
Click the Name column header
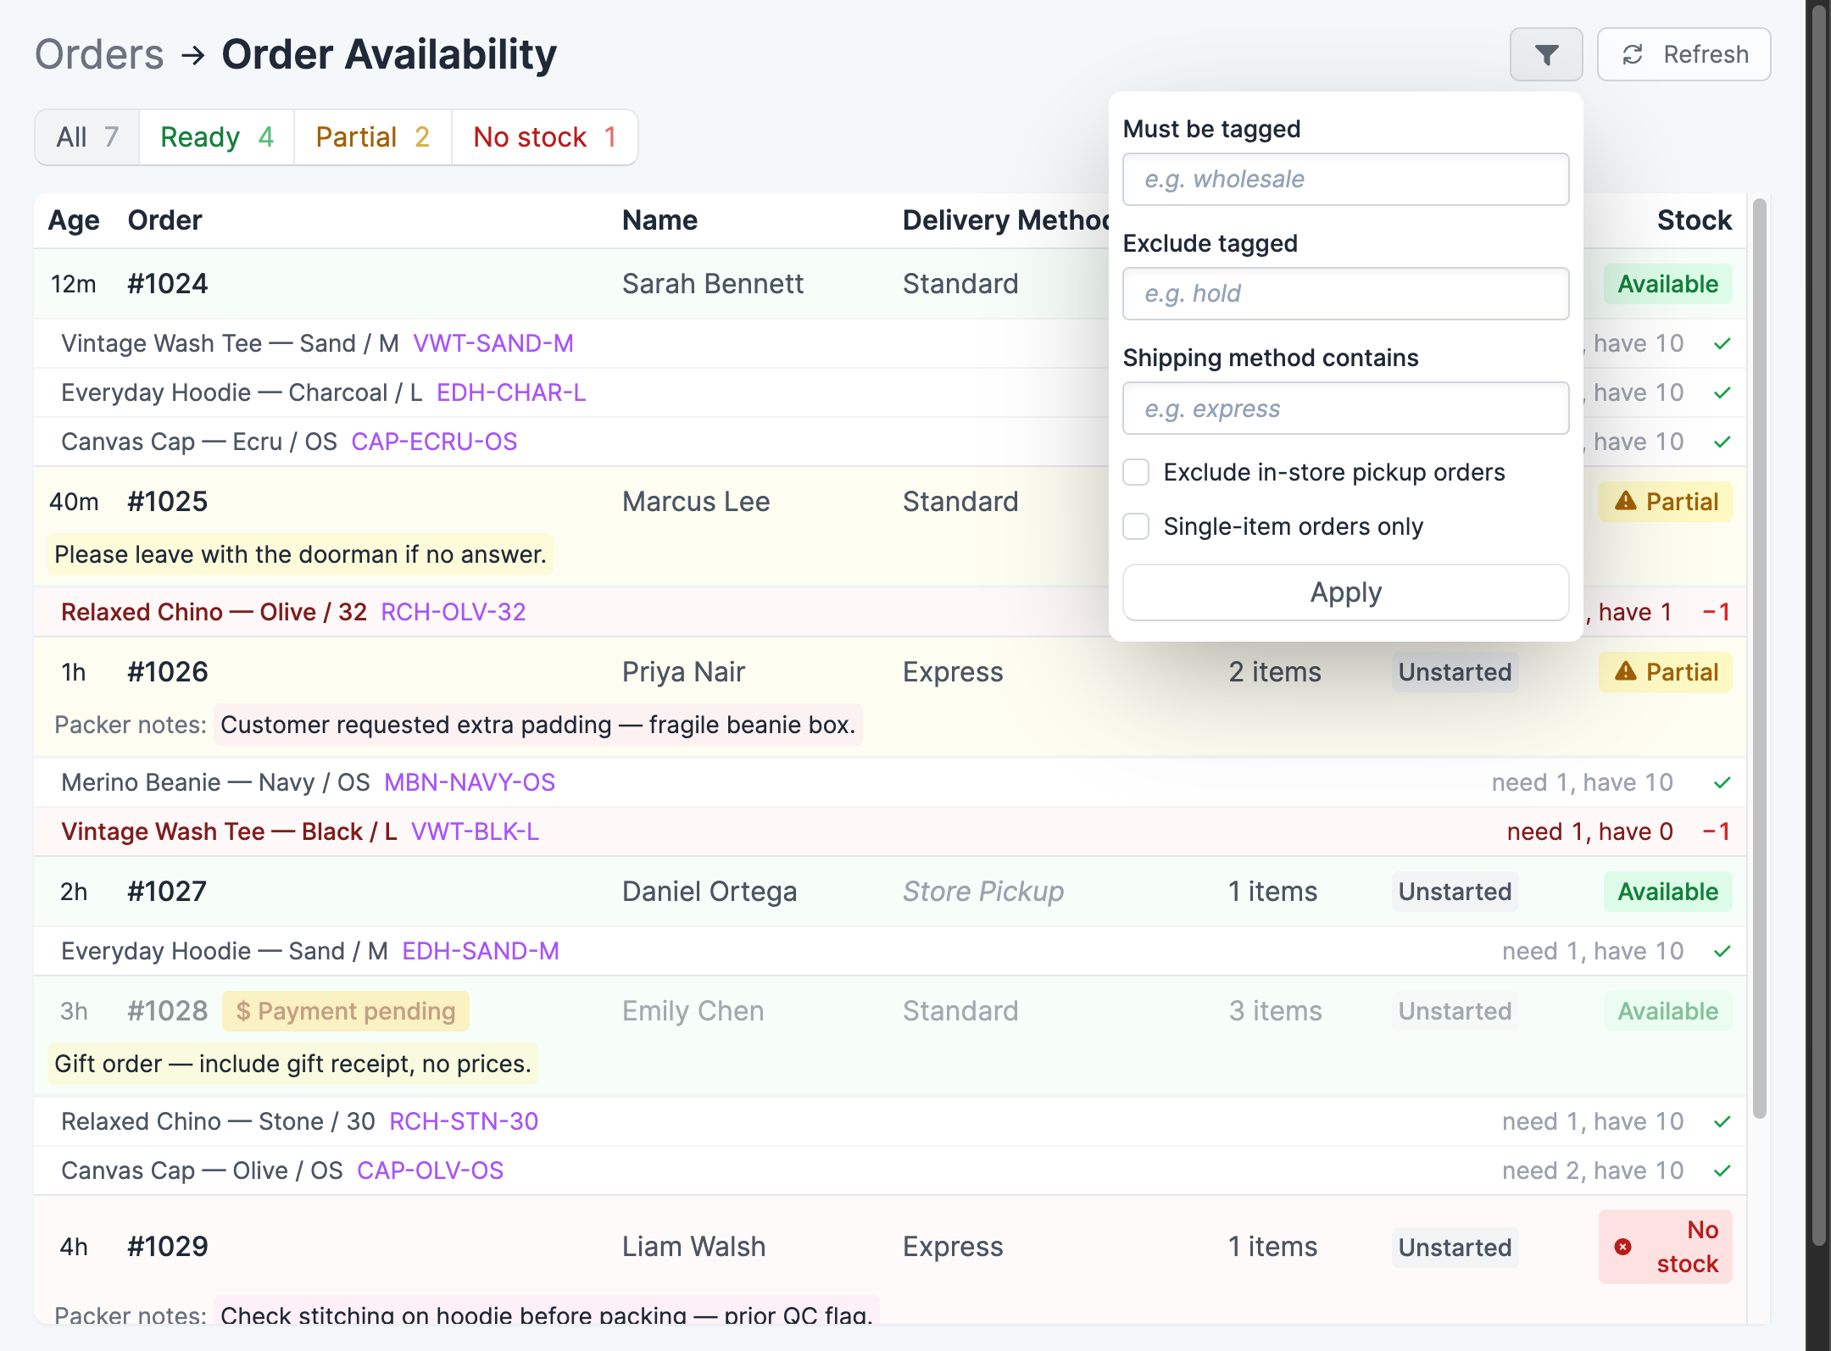[x=659, y=220]
